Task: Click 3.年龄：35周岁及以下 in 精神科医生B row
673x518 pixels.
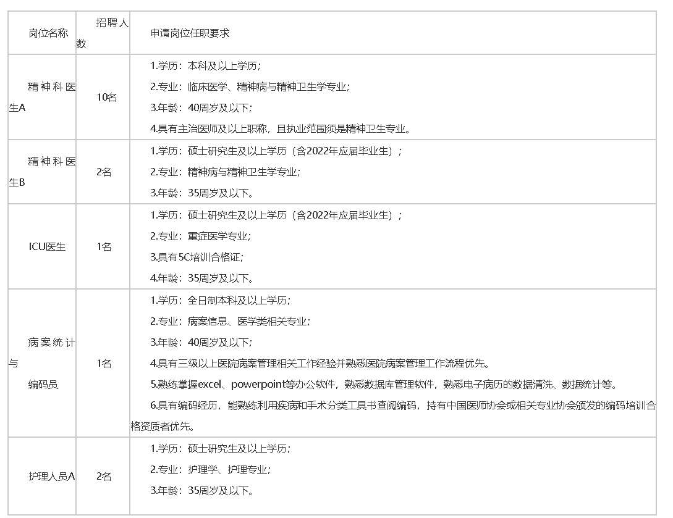Action: (x=201, y=193)
